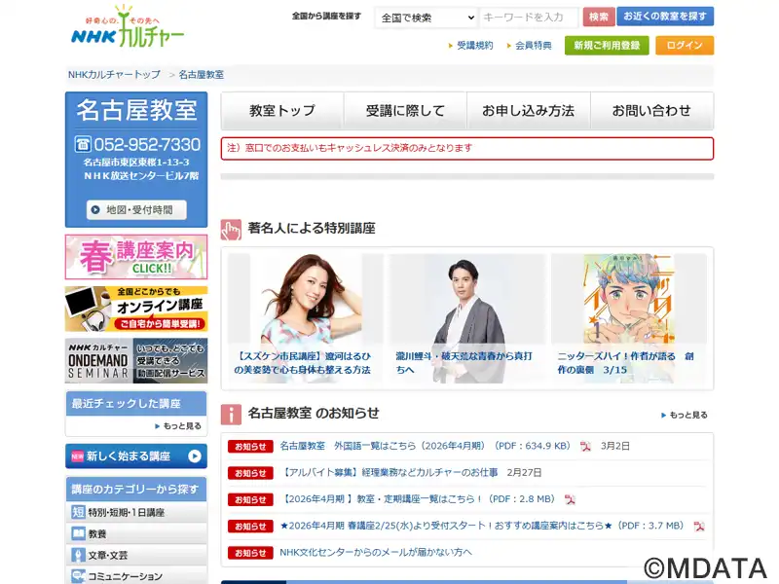Open the 春講座案内 CLICK banner
779x584 pixels.
pyautogui.click(x=136, y=257)
